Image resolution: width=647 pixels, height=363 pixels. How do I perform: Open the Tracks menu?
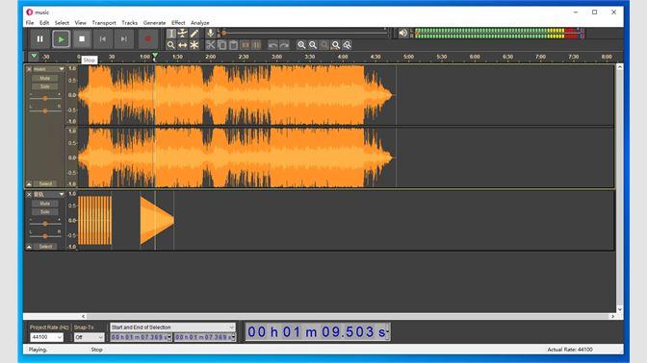pos(130,23)
